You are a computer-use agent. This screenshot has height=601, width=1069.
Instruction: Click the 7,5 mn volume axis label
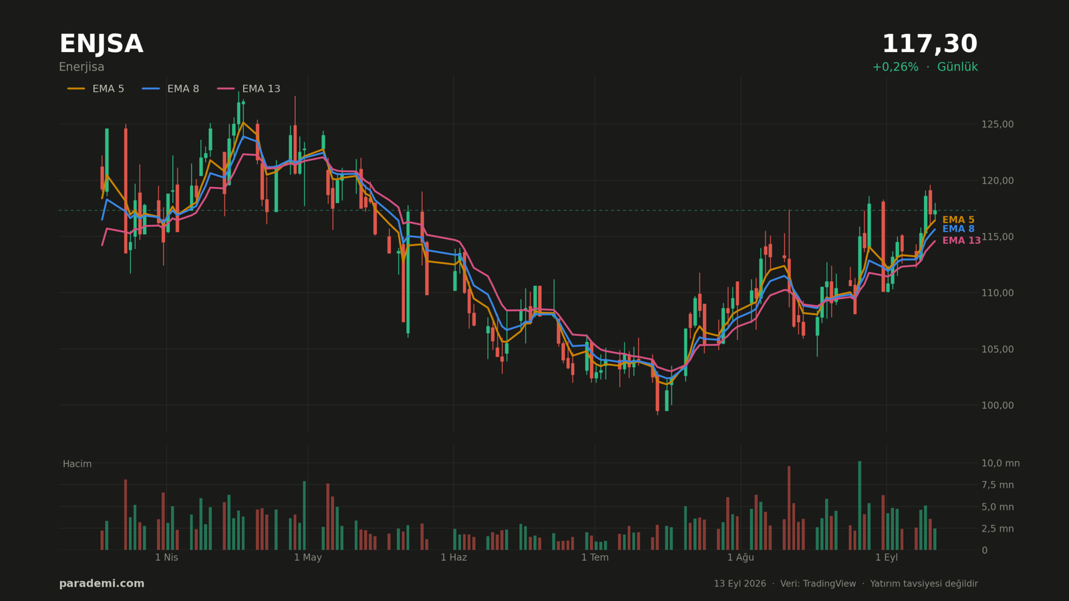[x=998, y=485]
